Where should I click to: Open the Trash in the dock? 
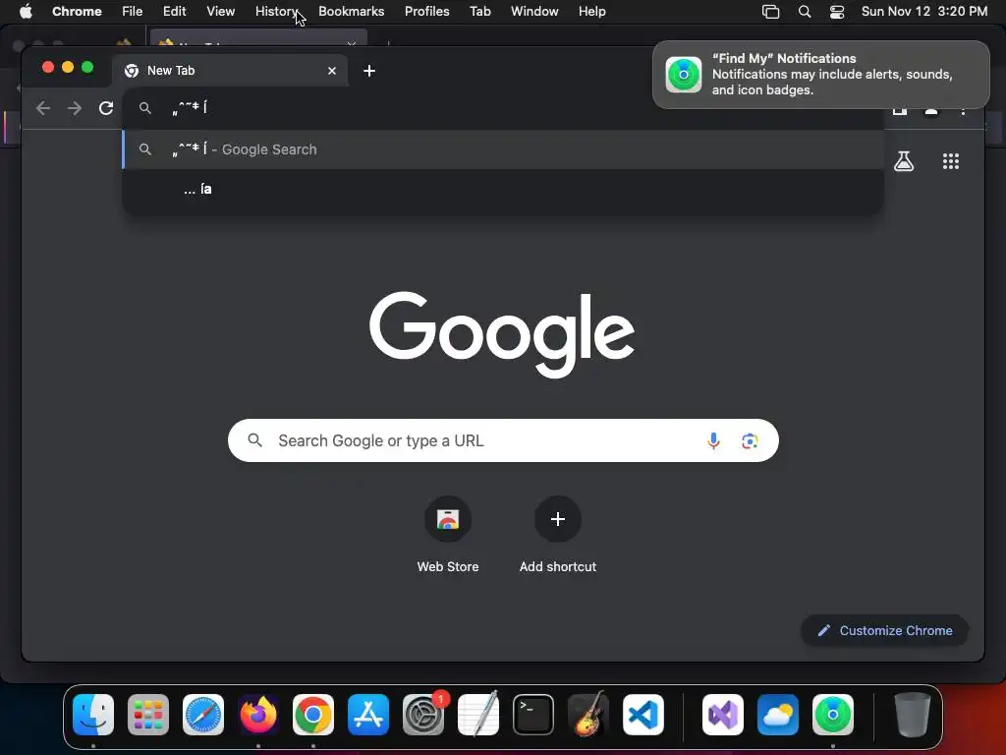[x=912, y=715]
